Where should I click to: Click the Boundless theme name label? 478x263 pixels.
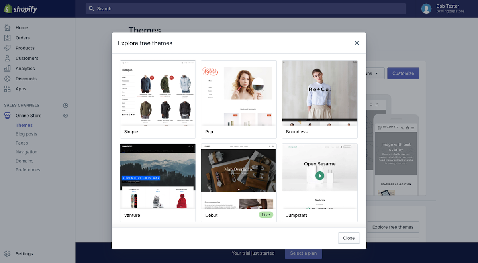(297, 132)
